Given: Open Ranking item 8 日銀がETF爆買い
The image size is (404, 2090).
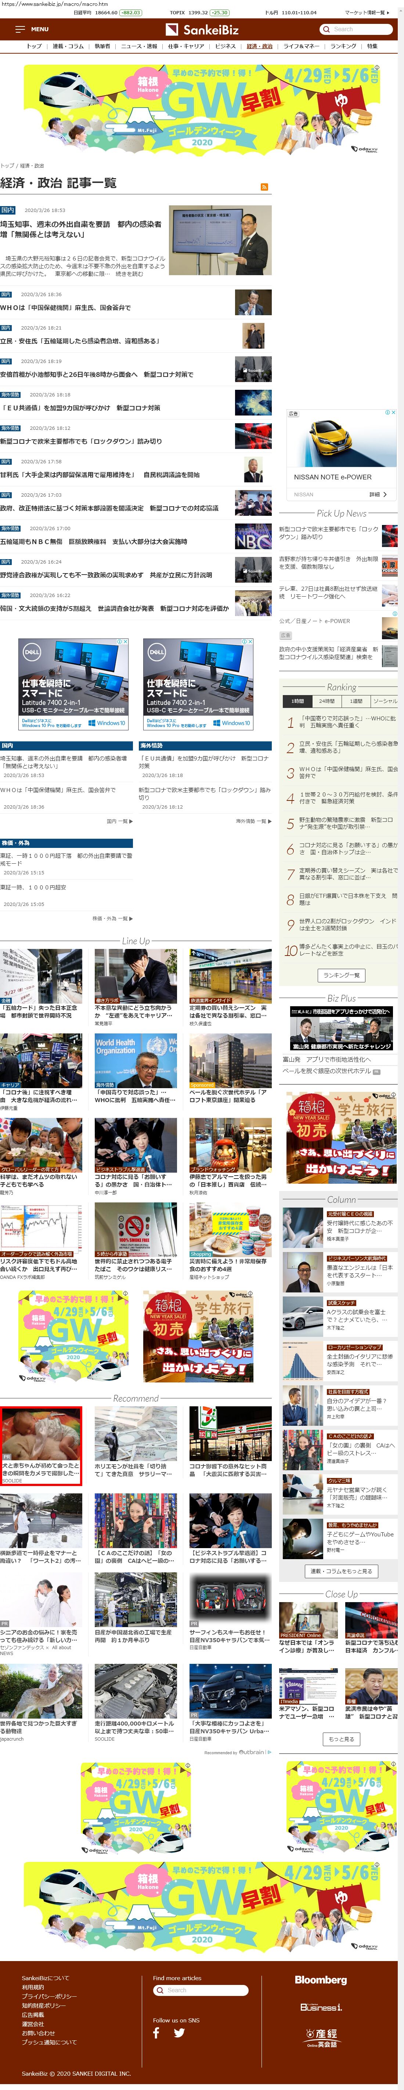Looking at the screenshot, I should (x=348, y=900).
